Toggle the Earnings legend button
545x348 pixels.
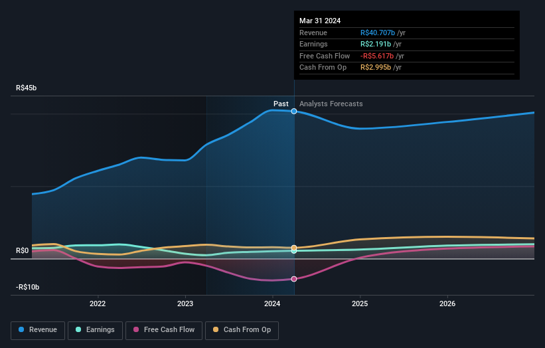click(95, 330)
